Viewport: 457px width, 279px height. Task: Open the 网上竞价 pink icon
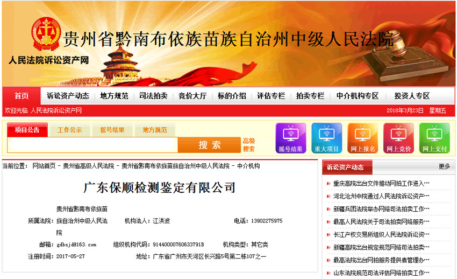(x=398, y=138)
